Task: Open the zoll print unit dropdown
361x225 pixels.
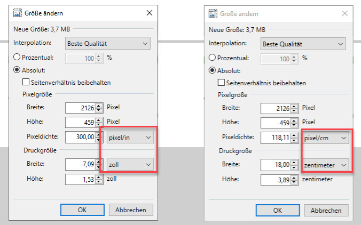Action: click(130, 165)
